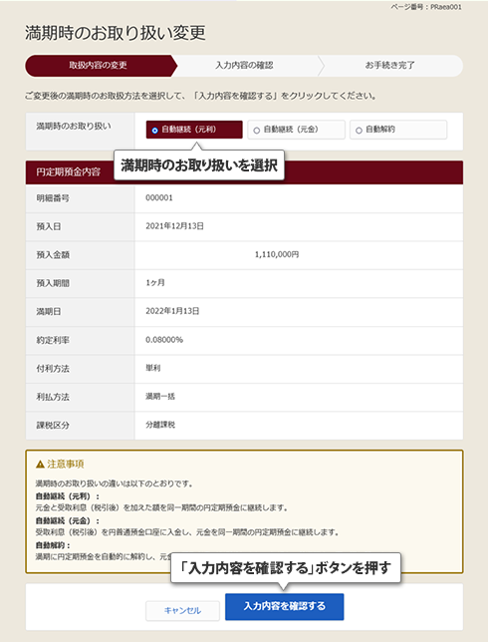Image resolution: width=488 pixels, height=642 pixels.
Task: Click the 入力内容を確認する button
Action: pos(284,606)
